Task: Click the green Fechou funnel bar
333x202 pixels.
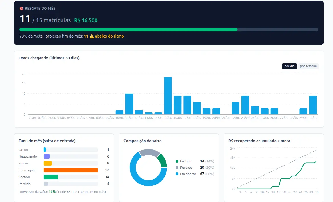Action: (x=51, y=177)
